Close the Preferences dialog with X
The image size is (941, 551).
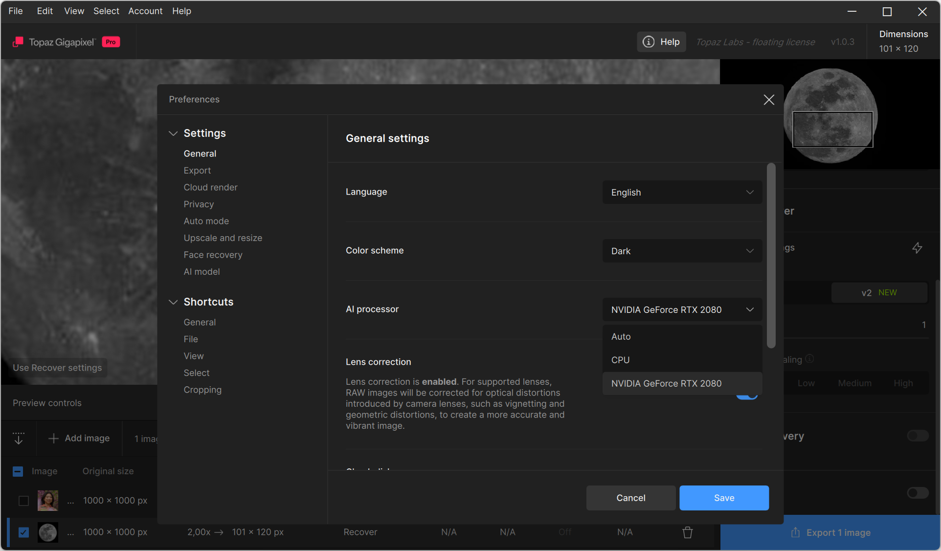[769, 100]
